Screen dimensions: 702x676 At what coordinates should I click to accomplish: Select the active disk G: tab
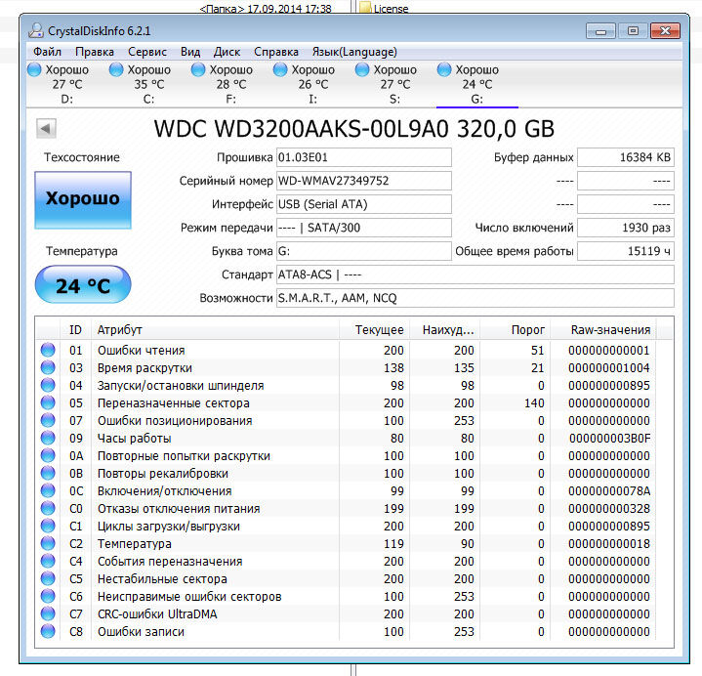point(476,84)
